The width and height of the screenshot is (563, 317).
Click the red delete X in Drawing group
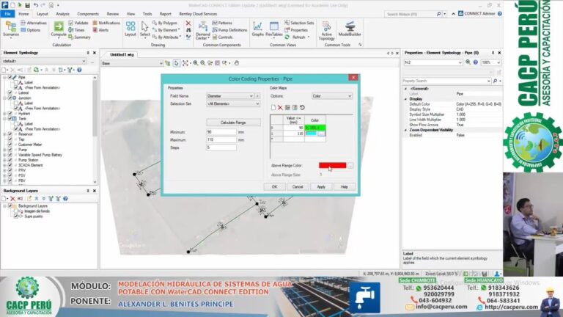click(188, 23)
